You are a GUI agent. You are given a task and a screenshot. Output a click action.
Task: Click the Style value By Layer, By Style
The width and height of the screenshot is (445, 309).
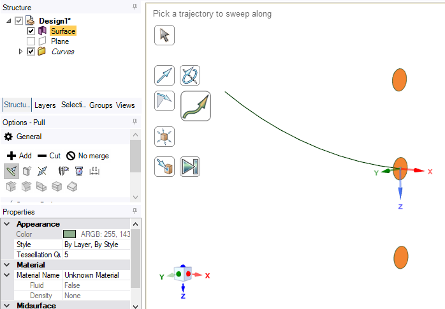96,245
